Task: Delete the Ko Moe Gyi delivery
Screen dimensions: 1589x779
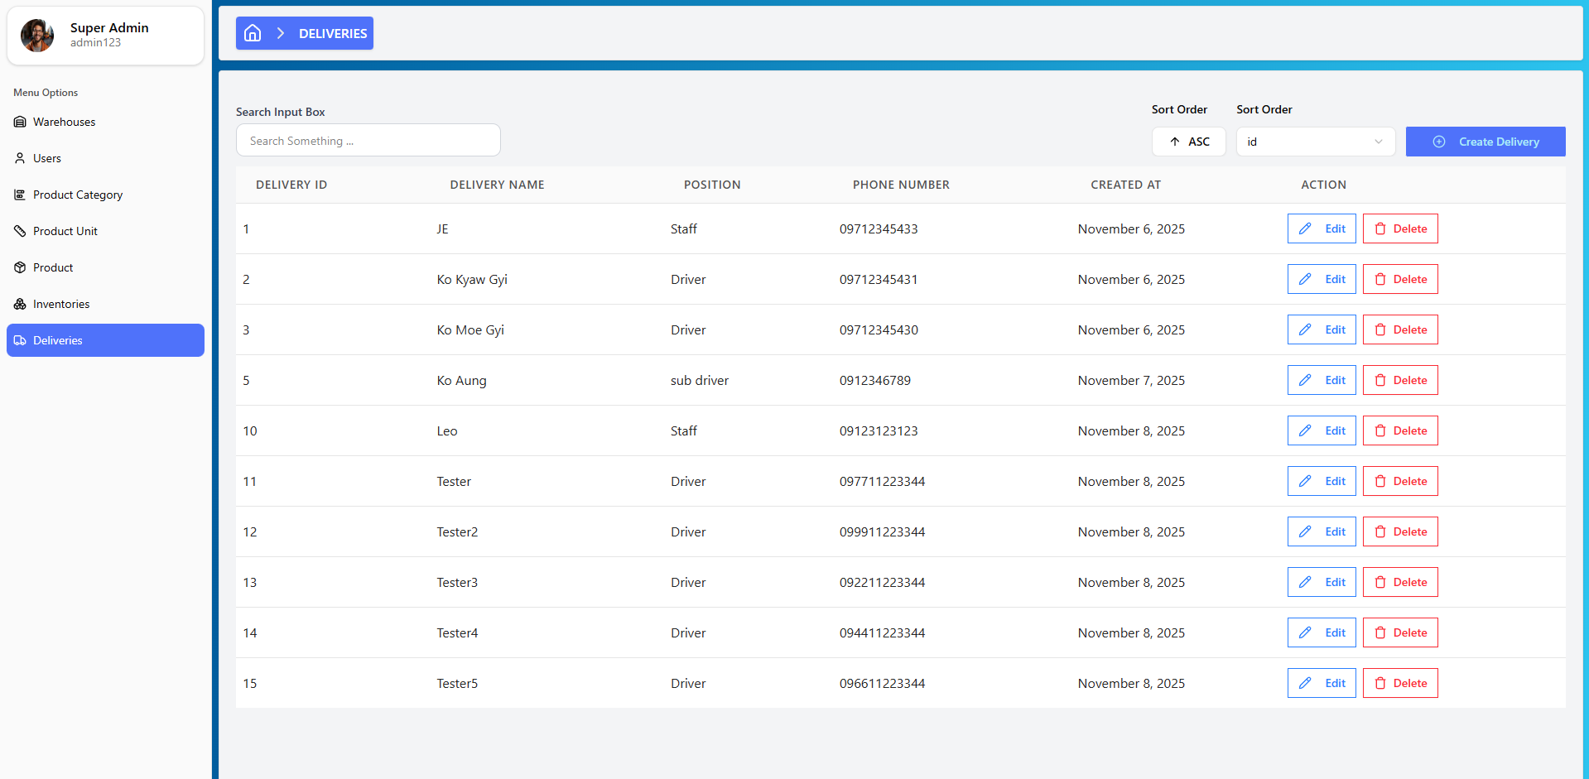Action: 1400,329
